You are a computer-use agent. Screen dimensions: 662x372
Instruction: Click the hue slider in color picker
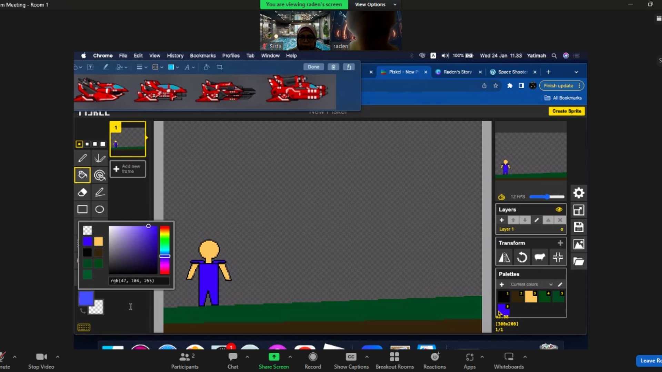click(x=165, y=250)
